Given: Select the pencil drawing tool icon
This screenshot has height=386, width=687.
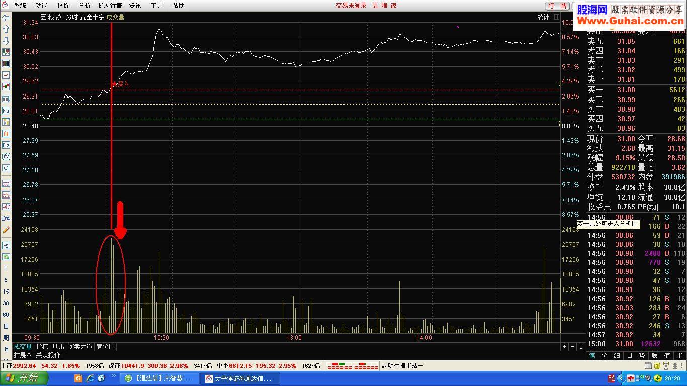Looking at the screenshot, I should tap(6, 230).
